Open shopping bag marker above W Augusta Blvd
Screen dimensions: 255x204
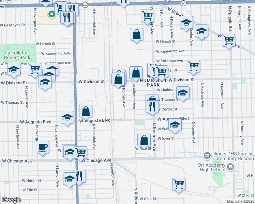86,112
